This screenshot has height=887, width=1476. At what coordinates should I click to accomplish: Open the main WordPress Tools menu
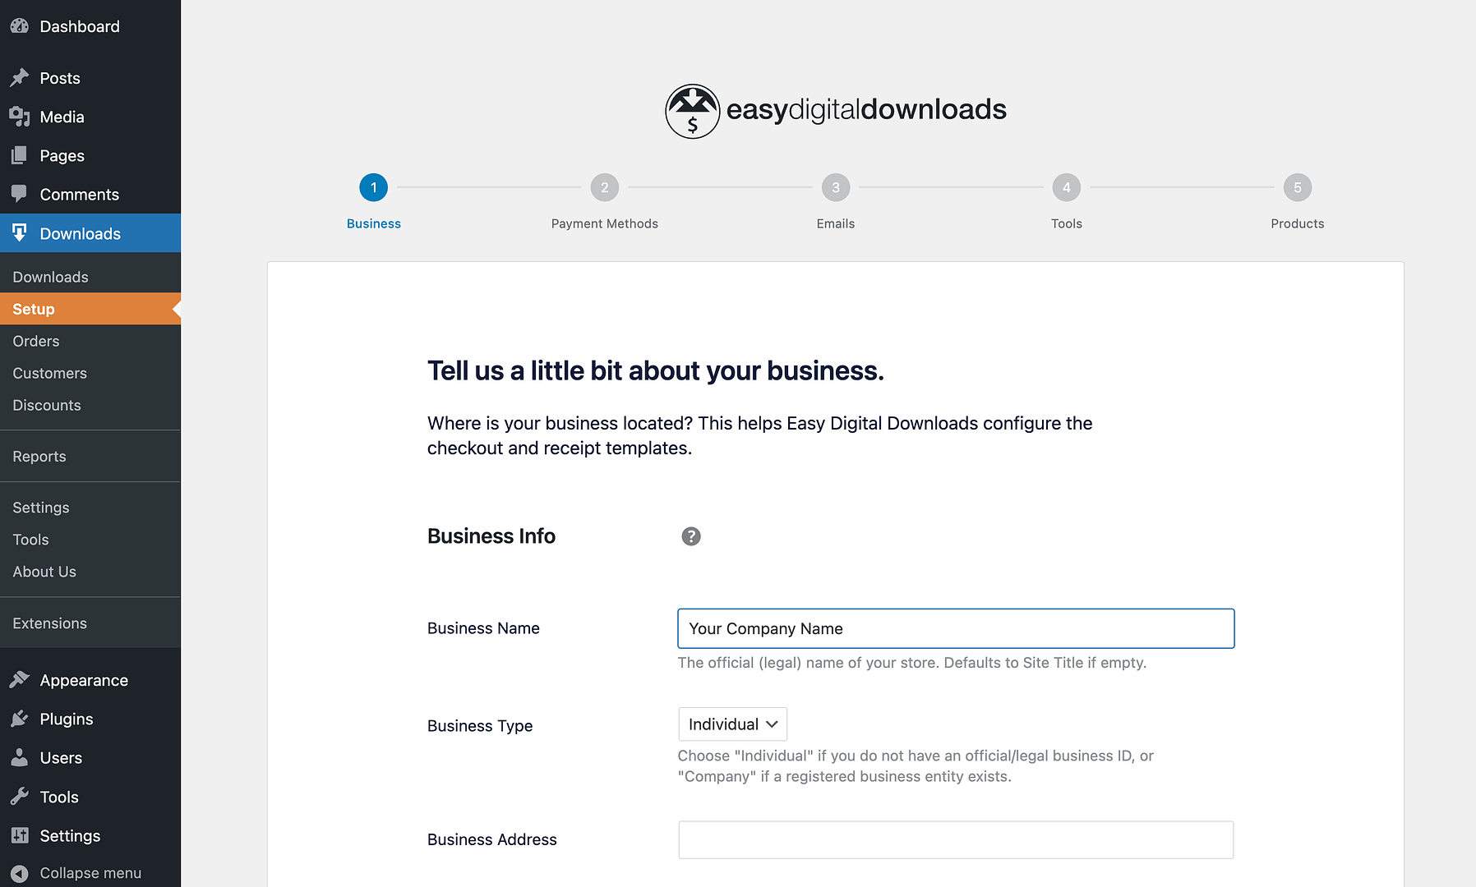pyautogui.click(x=90, y=797)
